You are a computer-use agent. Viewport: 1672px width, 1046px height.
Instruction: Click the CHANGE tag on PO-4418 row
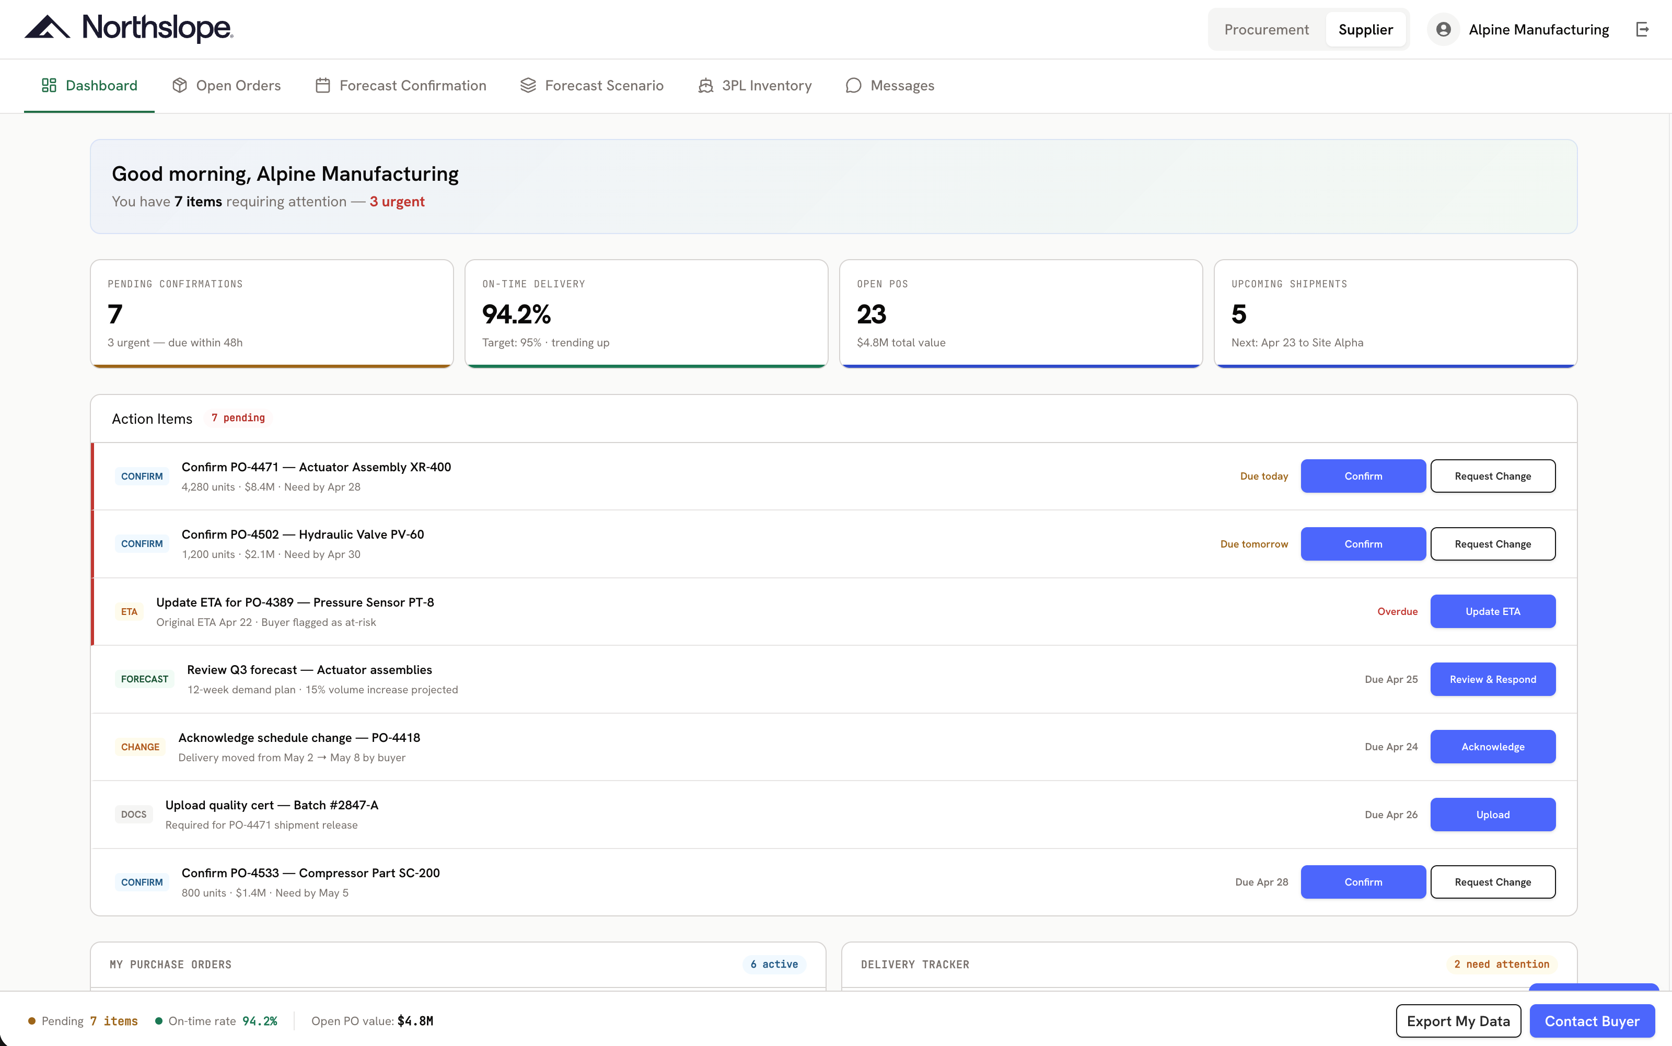[141, 747]
